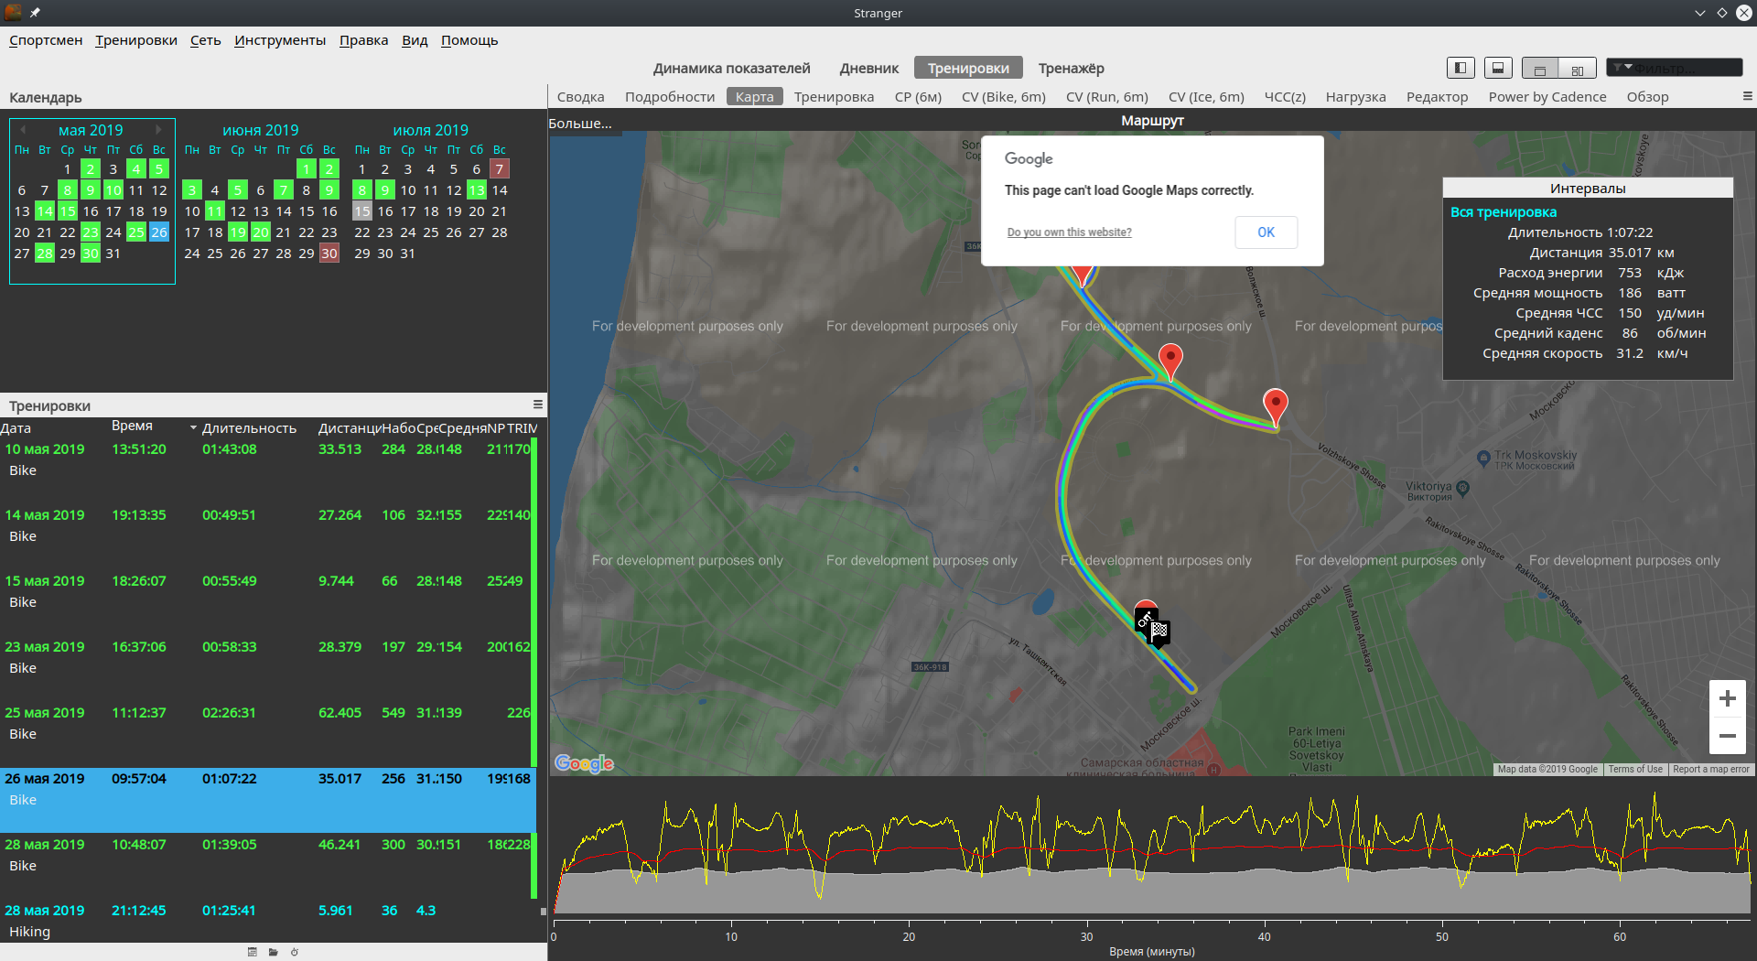This screenshot has width=1757, height=961.
Task: Click the workout list scrollbar handle
Action: pos(543,912)
